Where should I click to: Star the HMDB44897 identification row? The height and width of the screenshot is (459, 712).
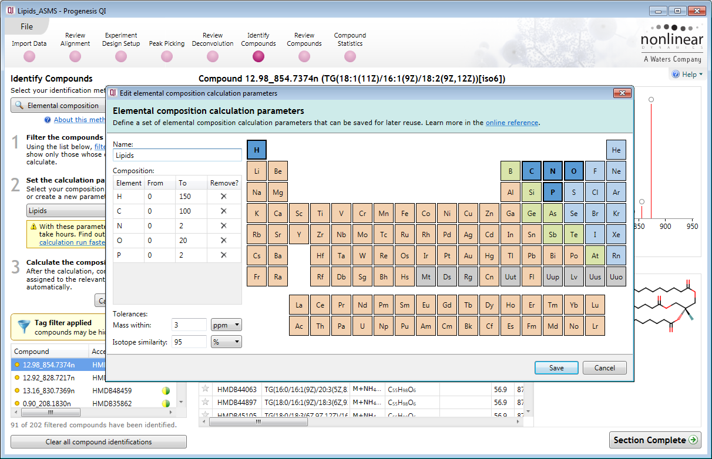pos(205,402)
